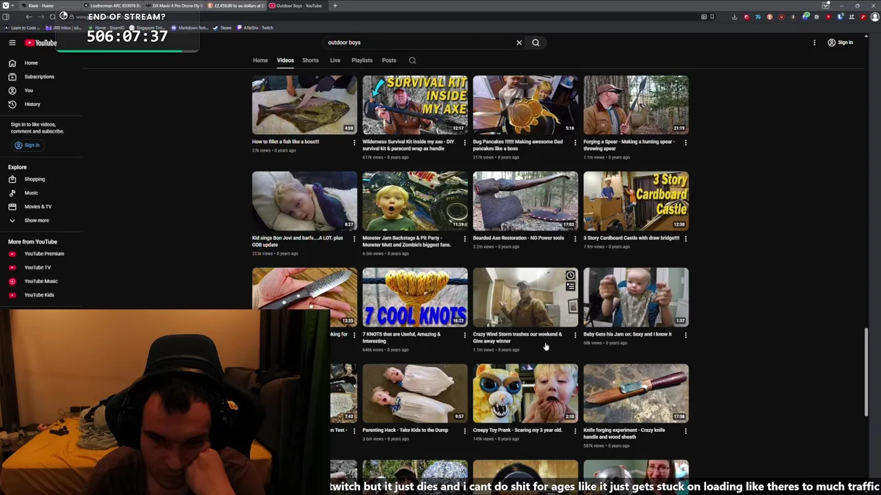Image resolution: width=881 pixels, height=495 pixels.
Task: Click the Sign in button at top right
Action: [840, 43]
